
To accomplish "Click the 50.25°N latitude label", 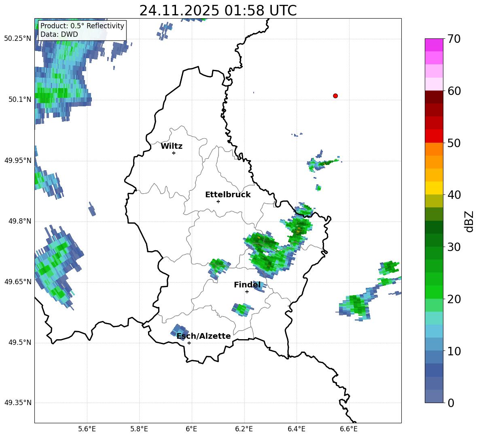I will tap(18, 39).
